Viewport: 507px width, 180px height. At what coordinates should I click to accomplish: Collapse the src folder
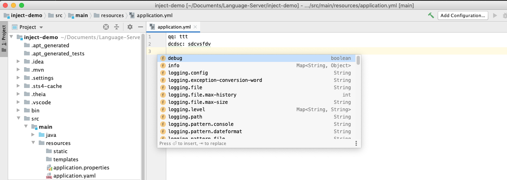18,119
